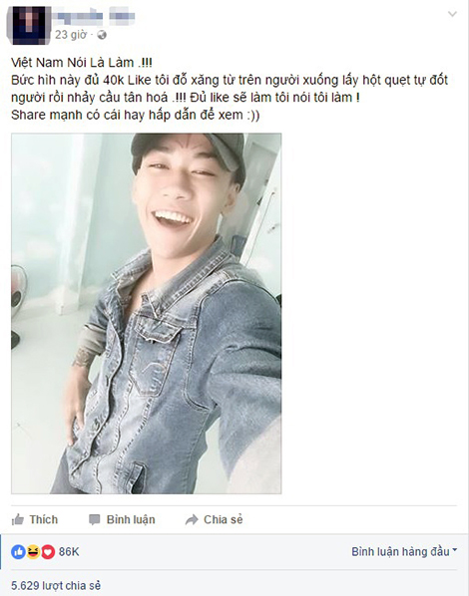Click the post caption text Việt Nam Nói Là Làm
The image size is (469, 596).
click(82, 63)
